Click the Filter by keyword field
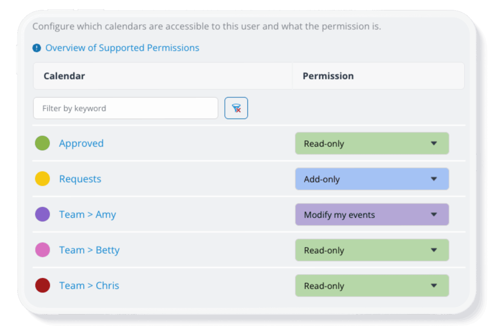 click(125, 108)
